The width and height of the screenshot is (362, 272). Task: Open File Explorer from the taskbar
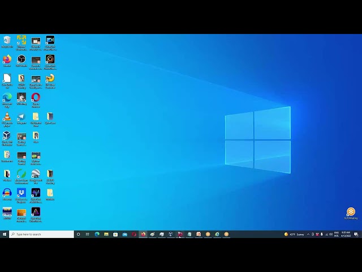tap(106, 234)
